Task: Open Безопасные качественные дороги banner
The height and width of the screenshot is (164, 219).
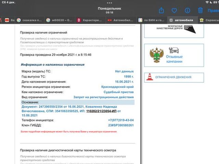Action: 174,30
